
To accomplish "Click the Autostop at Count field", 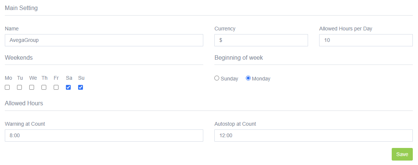I will coord(313,136).
